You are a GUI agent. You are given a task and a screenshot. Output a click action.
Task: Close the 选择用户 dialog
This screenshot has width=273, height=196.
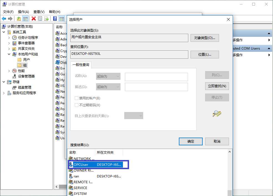pyautogui.click(x=228, y=19)
